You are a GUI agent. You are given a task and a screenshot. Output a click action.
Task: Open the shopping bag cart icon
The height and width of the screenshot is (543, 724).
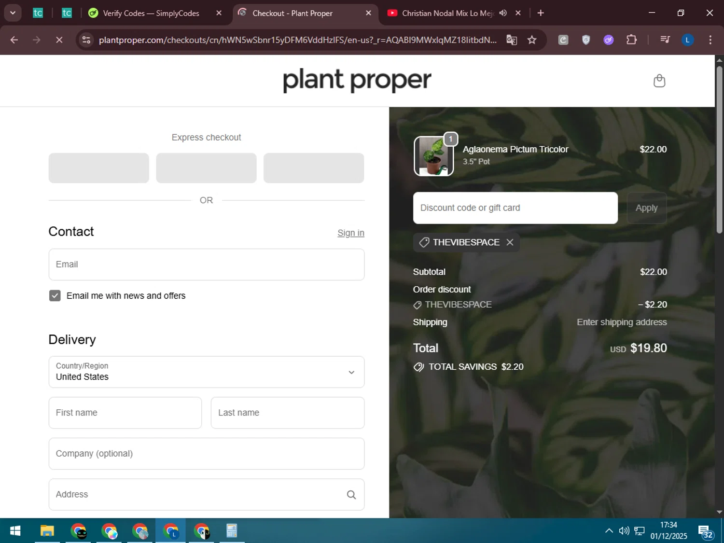coord(659,81)
